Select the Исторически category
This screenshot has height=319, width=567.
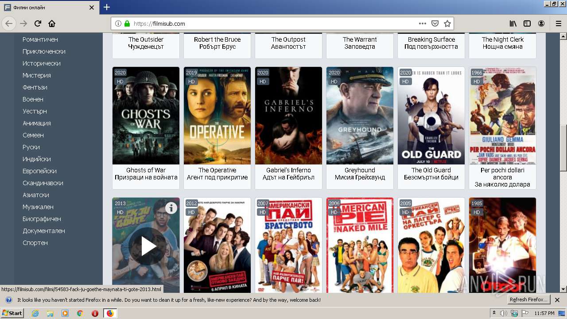(42, 63)
